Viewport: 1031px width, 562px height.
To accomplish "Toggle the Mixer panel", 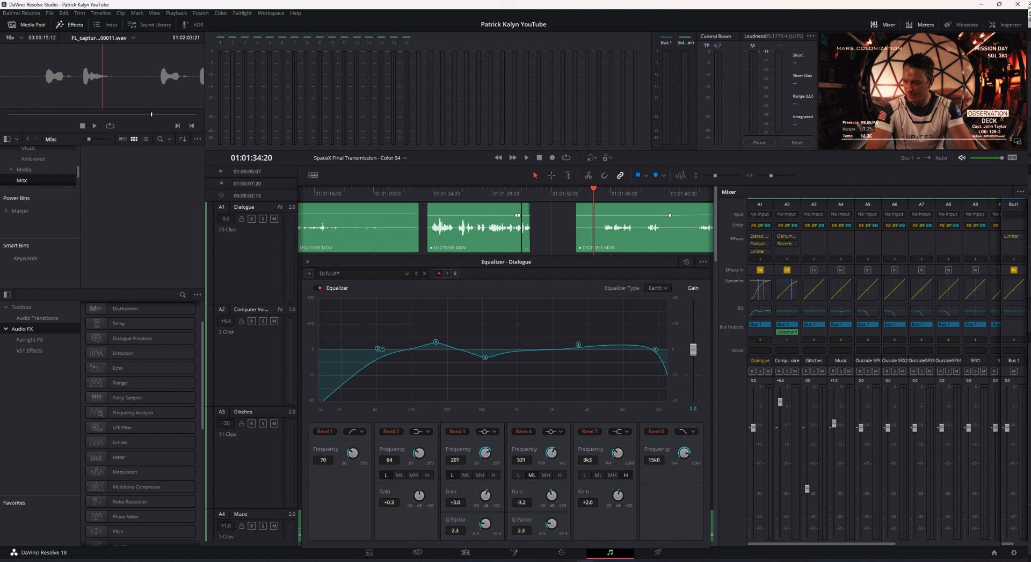I will [x=882, y=25].
